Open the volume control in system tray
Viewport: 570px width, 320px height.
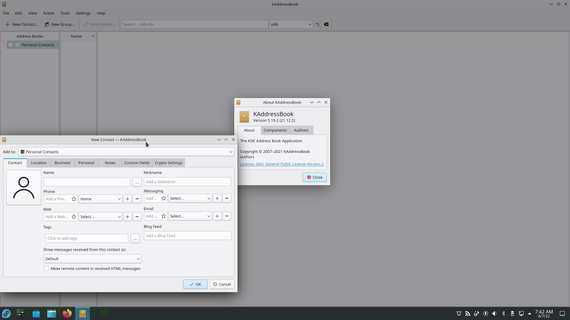pos(494,313)
